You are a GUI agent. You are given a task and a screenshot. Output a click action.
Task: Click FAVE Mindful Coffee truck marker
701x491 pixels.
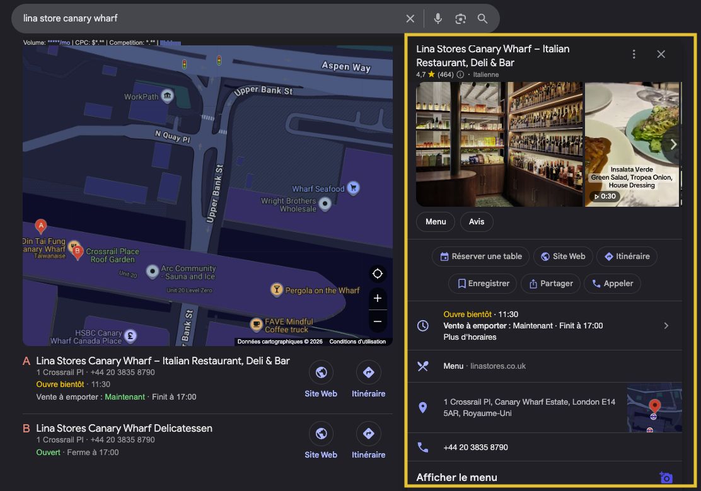click(256, 324)
